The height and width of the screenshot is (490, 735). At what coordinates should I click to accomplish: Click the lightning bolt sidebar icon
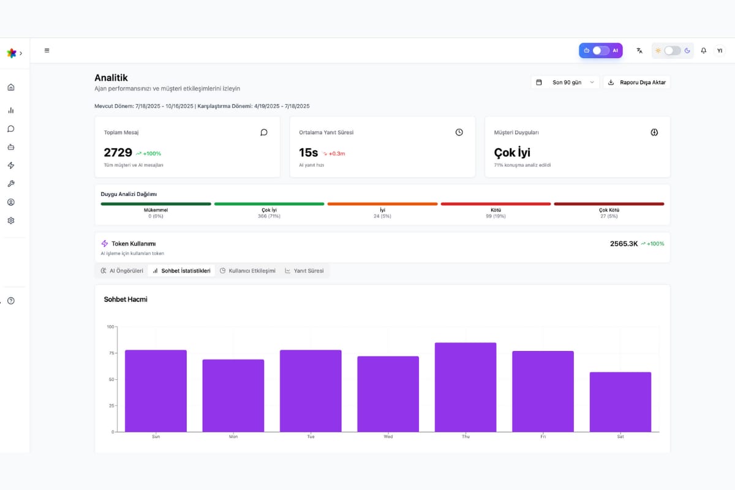pyautogui.click(x=10, y=165)
